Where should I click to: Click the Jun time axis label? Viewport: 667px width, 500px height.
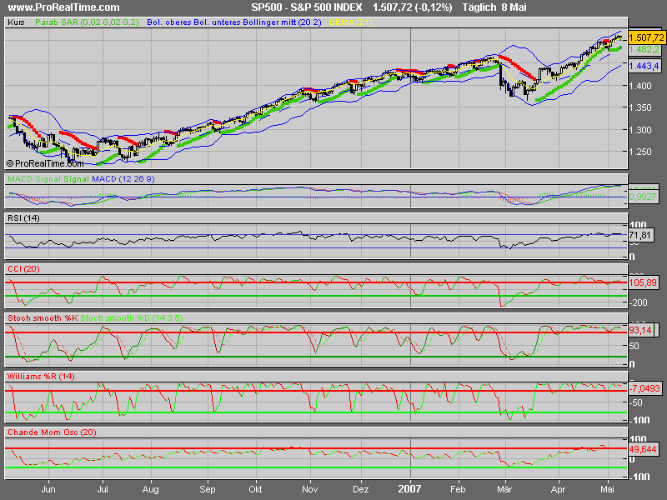(x=48, y=489)
